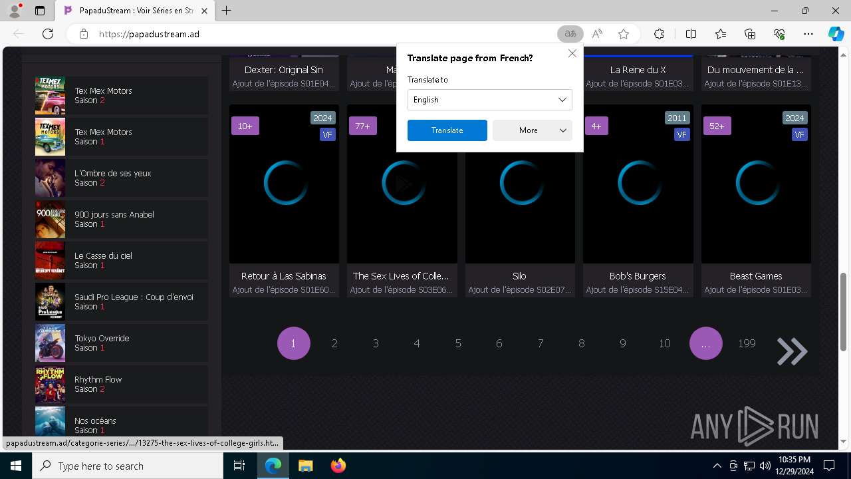Click the taskbar clock and date
Screen dimensions: 851x479
click(x=794, y=466)
